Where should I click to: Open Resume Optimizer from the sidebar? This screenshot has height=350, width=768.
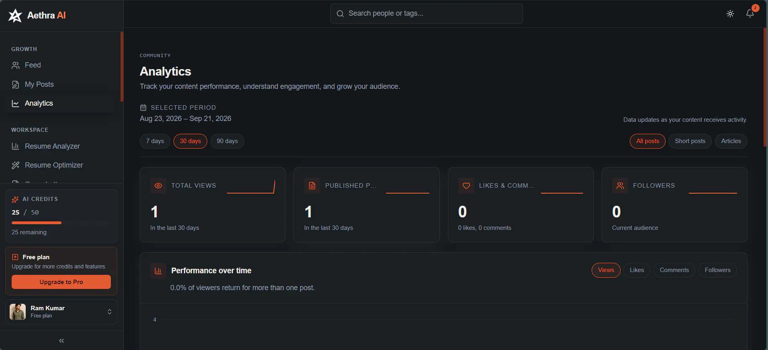pos(60,165)
